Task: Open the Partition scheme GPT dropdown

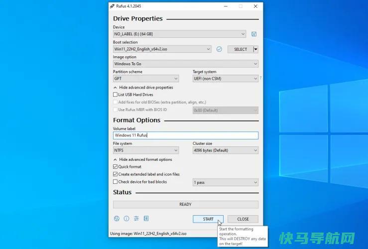Action: [146, 79]
